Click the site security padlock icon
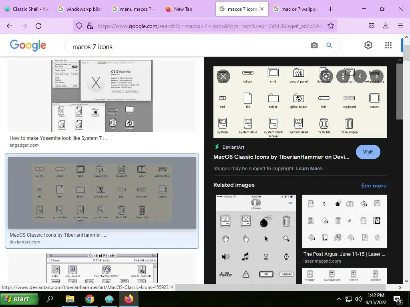Viewport: 410px width, 307px height. (90, 26)
